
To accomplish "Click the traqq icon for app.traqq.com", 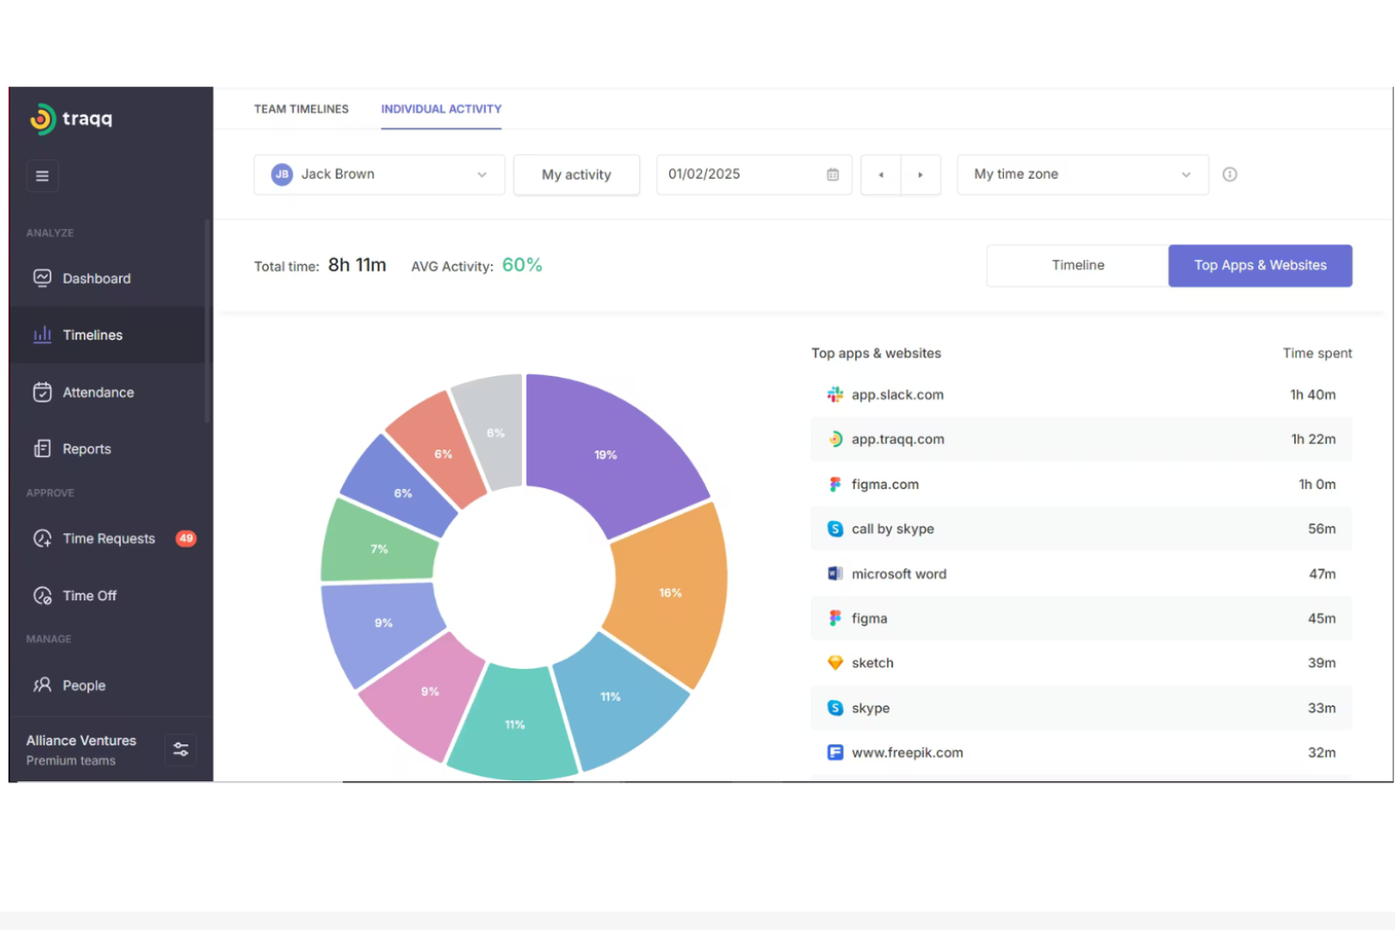I will click(x=835, y=439).
